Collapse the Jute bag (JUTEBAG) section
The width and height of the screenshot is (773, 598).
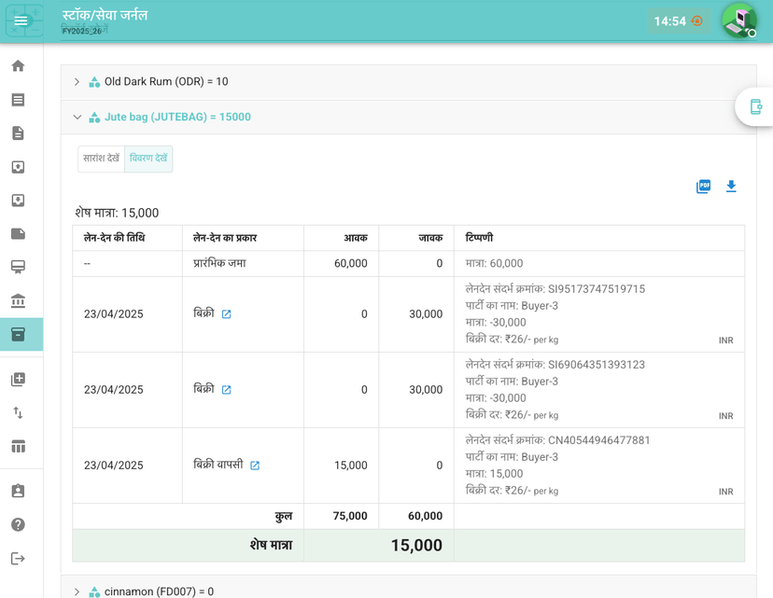(77, 118)
